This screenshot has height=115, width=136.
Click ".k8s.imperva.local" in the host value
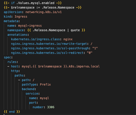click(83, 66)
